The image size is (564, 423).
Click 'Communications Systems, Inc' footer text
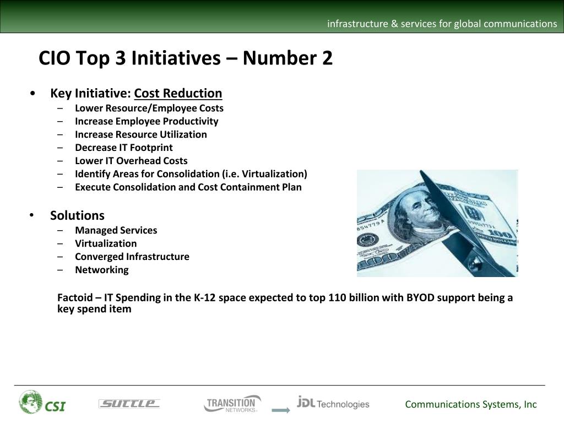tap(471, 404)
